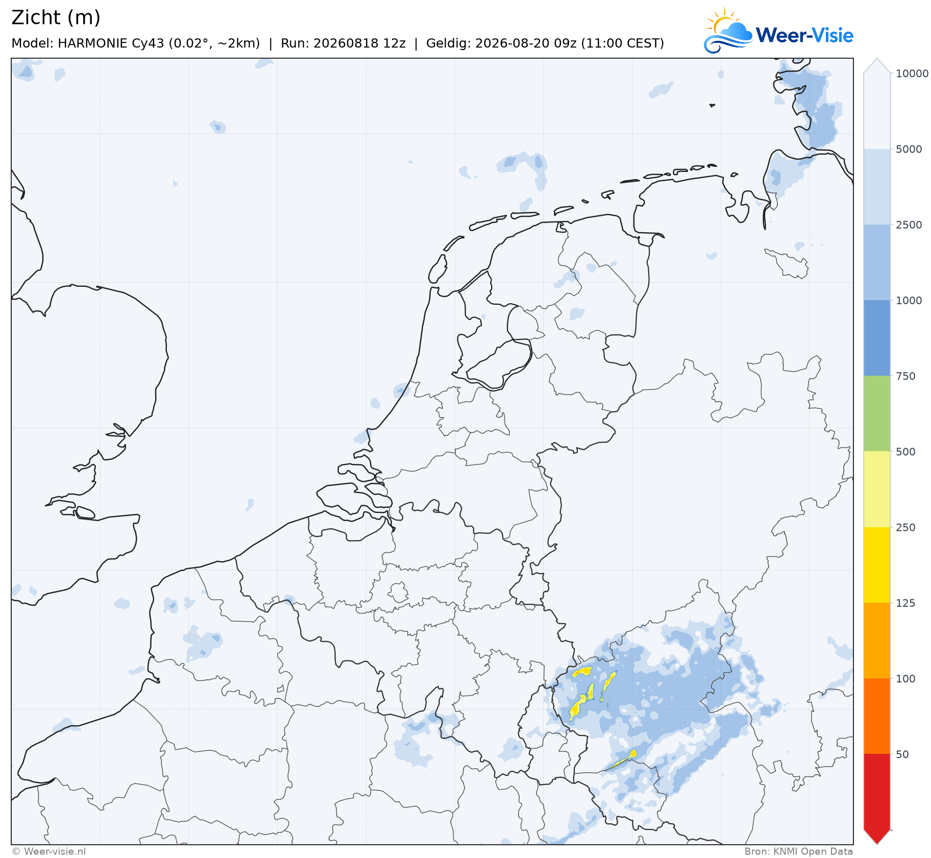This screenshot has height=858, width=931.
Task: Click the 'Zicht (m)' chart title
Action: 56,17
